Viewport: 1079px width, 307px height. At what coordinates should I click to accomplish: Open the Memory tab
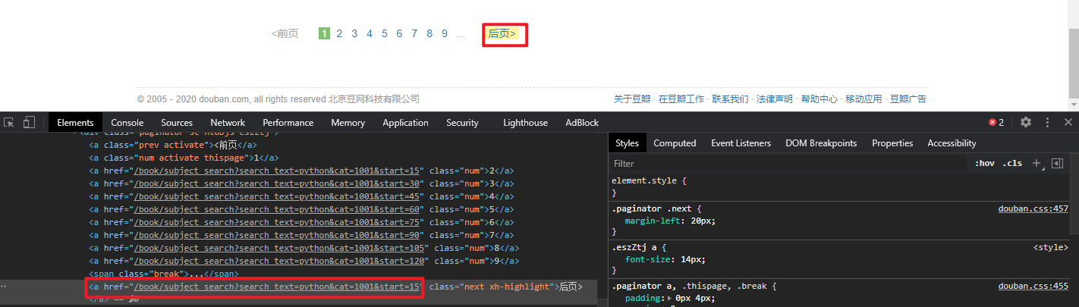[x=348, y=122]
